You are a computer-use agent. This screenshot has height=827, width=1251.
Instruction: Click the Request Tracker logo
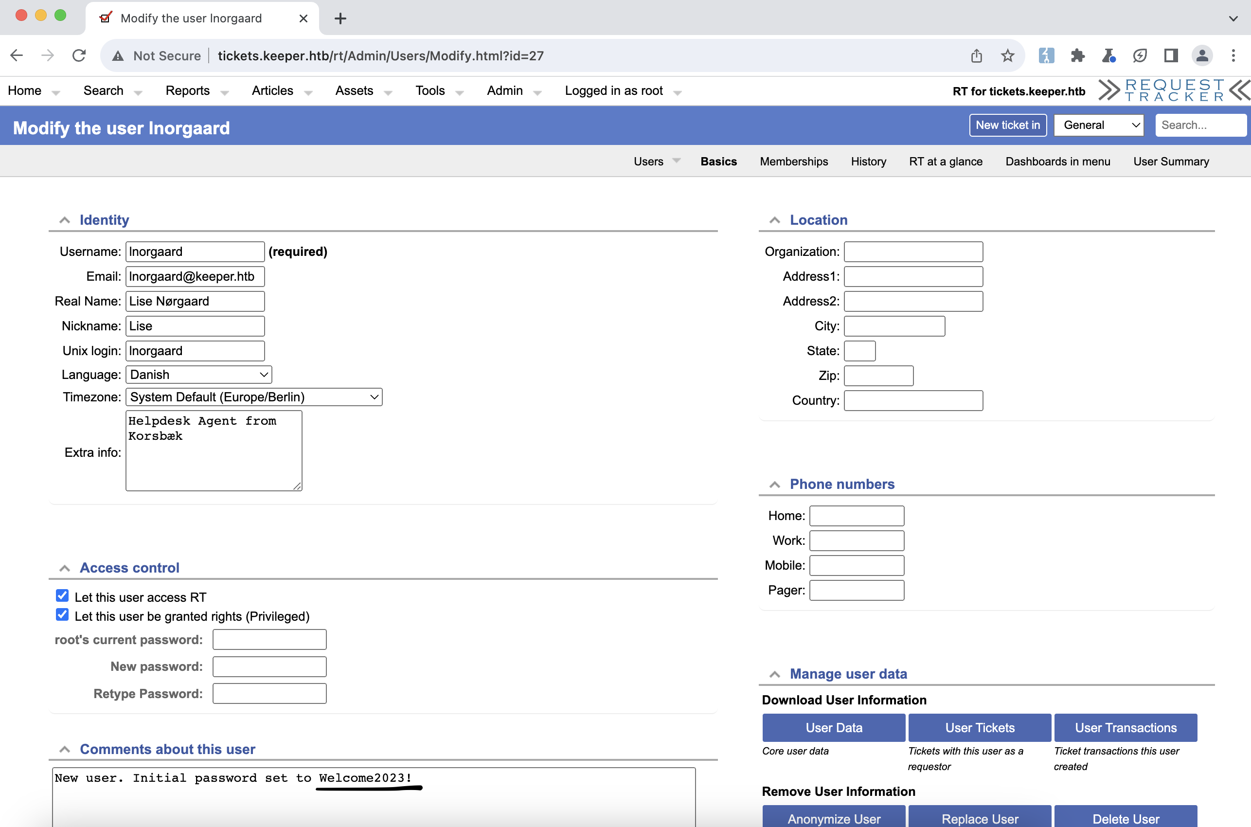pos(1174,90)
